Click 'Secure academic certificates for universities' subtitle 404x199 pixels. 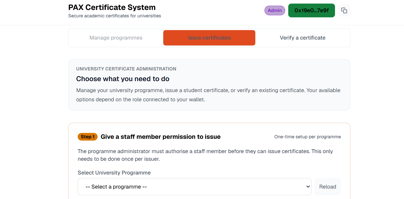114,16
